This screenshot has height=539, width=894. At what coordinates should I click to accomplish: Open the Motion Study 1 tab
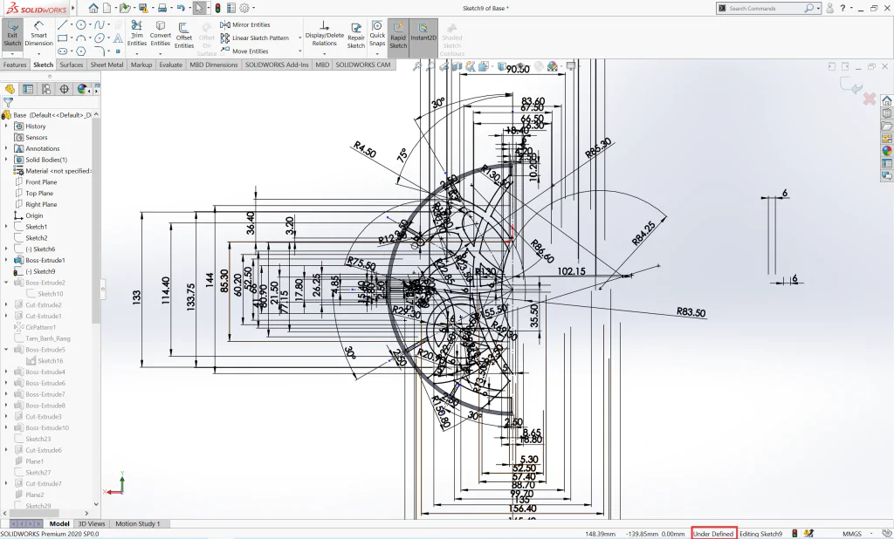click(x=137, y=523)
